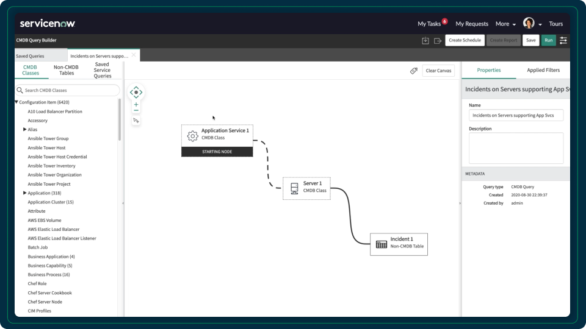
Task: Select AWS EBS Volume
Action: click(44, 220)
